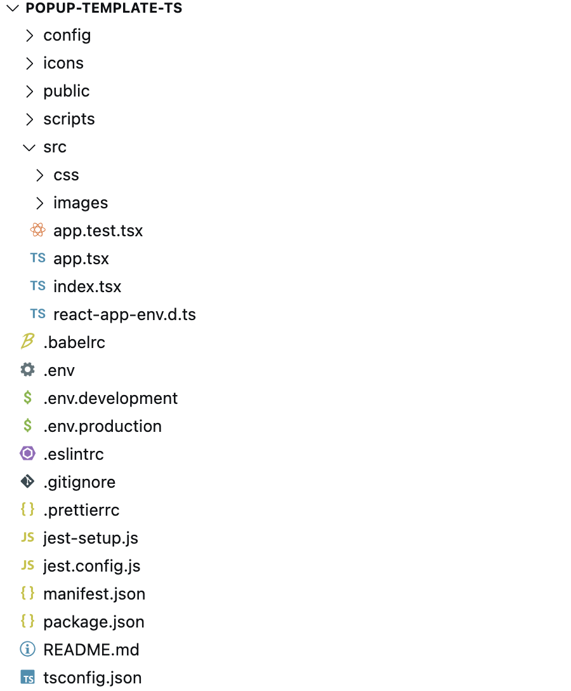Screen dimensions: 571x691
Task: Expand the css folder chevron
Action: coord(39,175)
